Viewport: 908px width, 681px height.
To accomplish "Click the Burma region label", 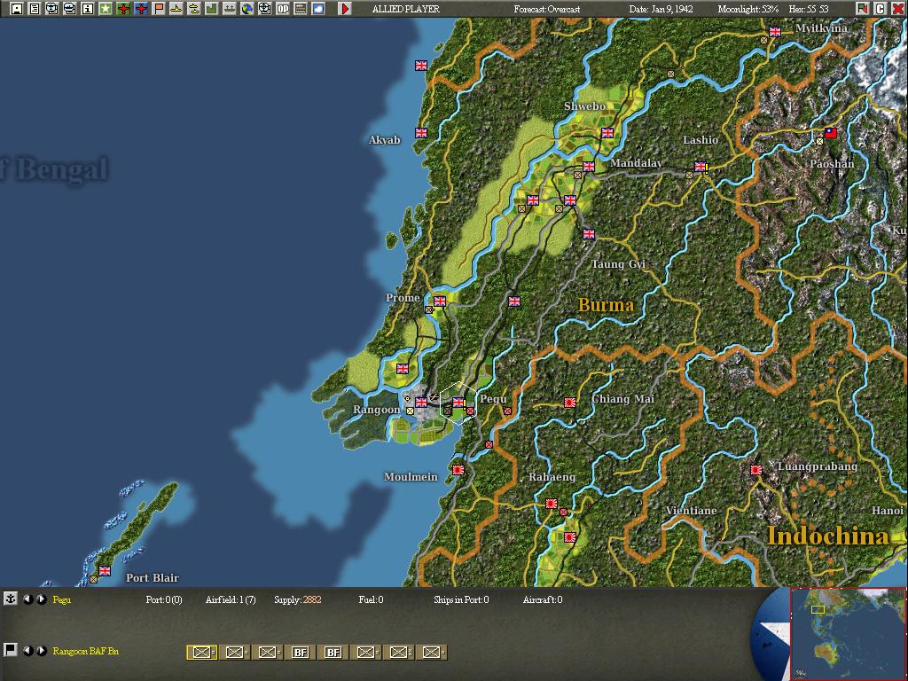I will [606, 305].
